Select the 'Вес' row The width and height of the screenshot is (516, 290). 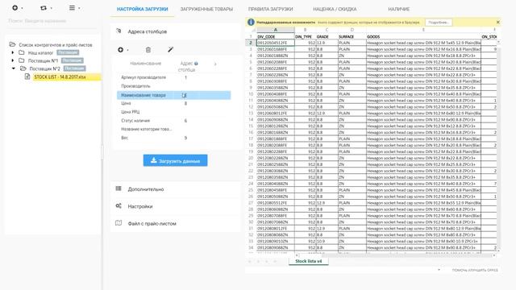click(174, 138)
